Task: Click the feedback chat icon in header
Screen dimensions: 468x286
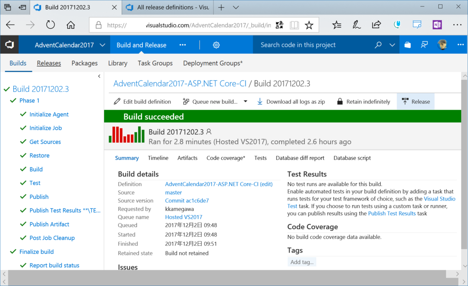Action: 424,45
